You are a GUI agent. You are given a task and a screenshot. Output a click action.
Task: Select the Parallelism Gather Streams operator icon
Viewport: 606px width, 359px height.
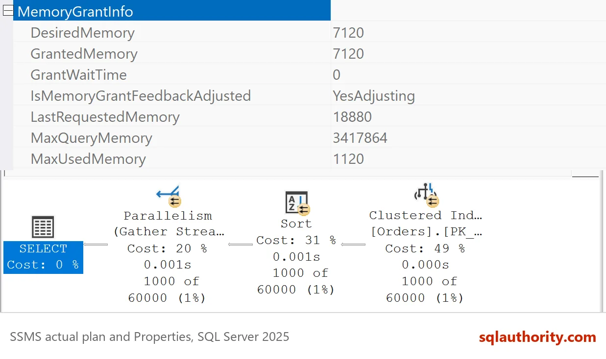(169, 196)
